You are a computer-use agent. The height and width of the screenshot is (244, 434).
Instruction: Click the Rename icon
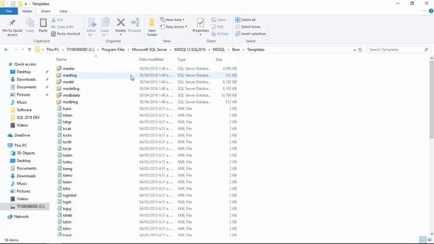click(135, 22)
